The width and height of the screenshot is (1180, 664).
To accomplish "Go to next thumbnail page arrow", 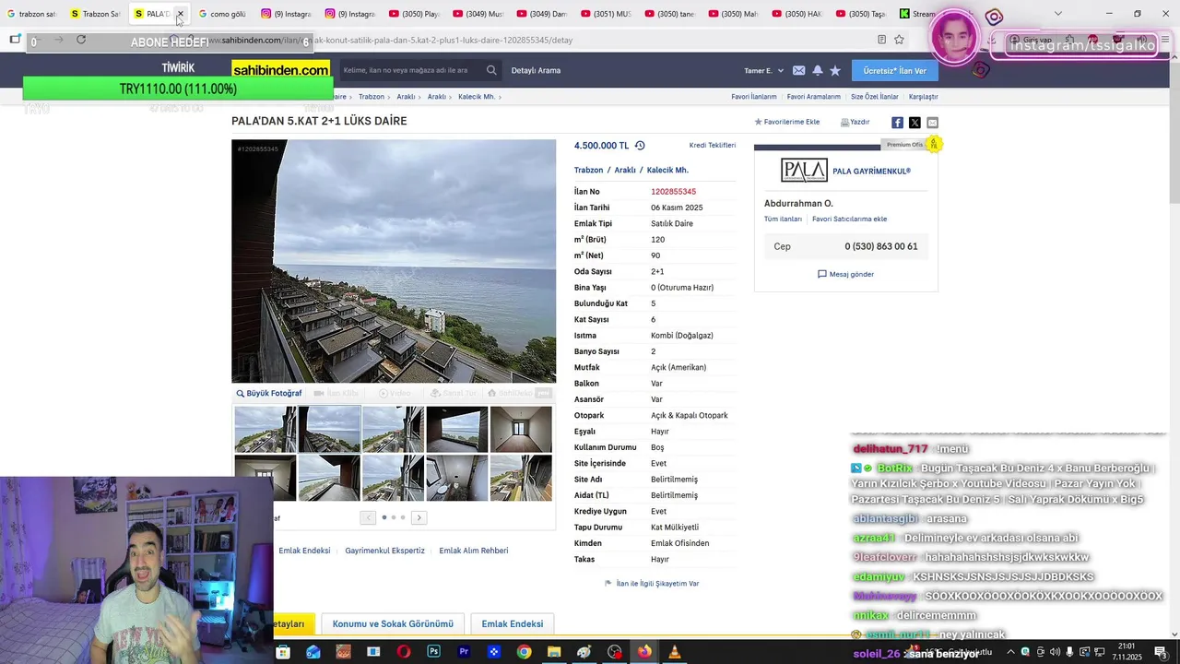I will pos(419,517).
